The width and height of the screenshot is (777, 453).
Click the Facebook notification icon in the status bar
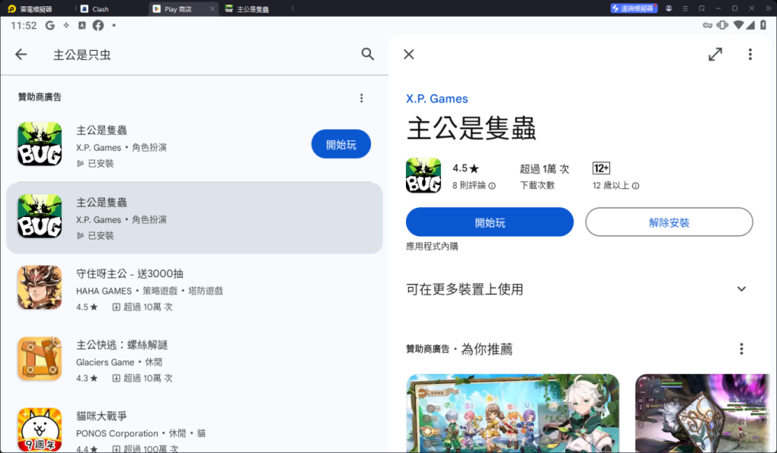coord(98,25)
